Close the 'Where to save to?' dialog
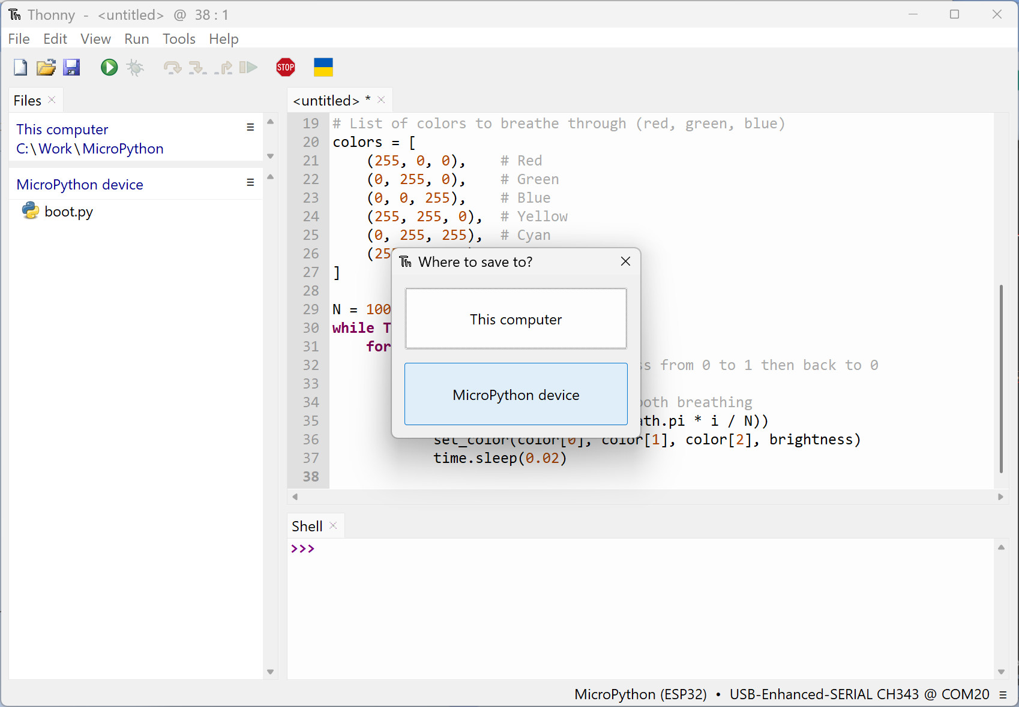 (x=625, y=261)
